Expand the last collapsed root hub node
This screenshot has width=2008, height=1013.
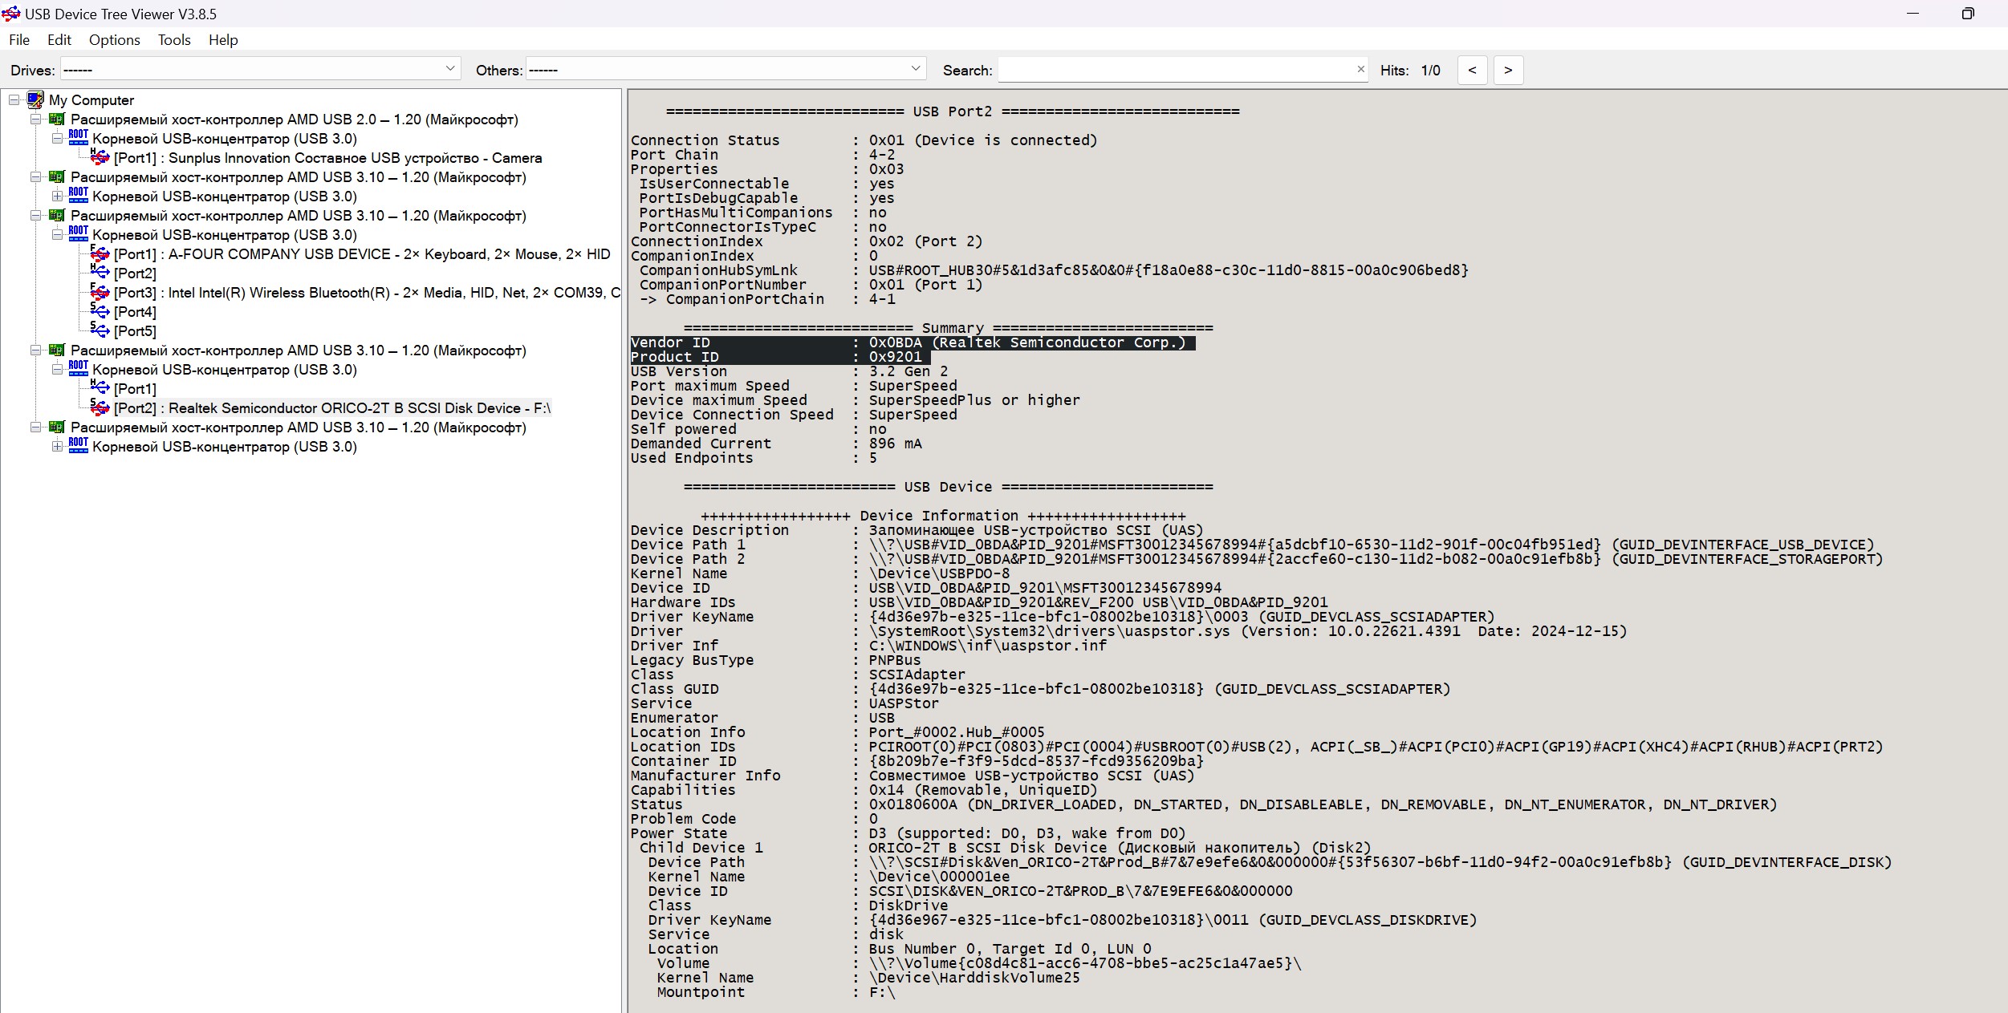coord(57,447)
